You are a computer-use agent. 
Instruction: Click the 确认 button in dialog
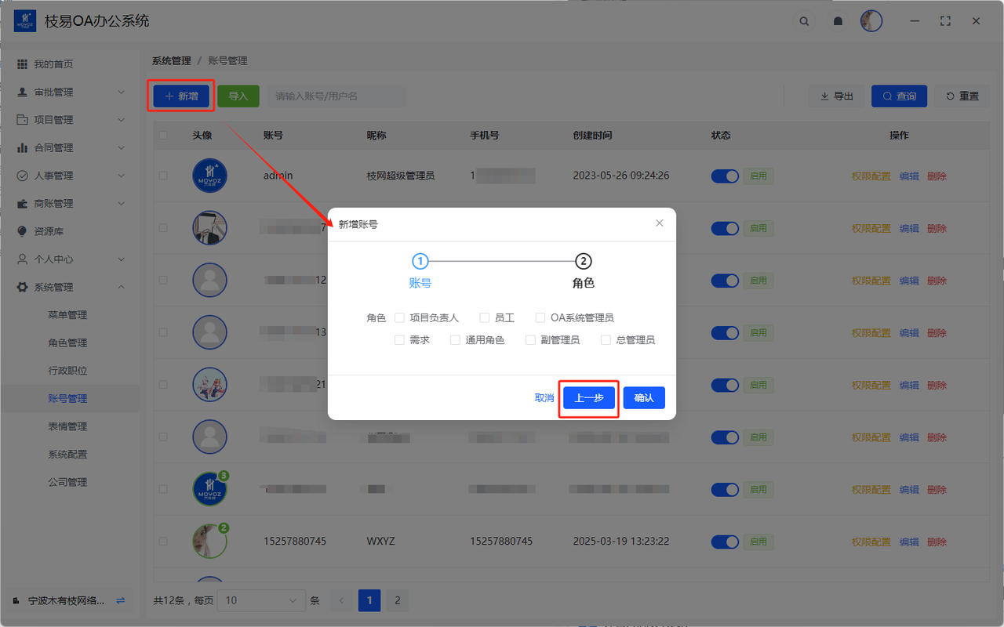[x=644, y=398]
